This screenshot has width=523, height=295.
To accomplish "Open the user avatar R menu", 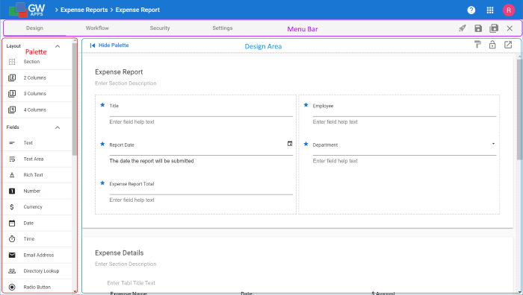I will pos(509,10).
